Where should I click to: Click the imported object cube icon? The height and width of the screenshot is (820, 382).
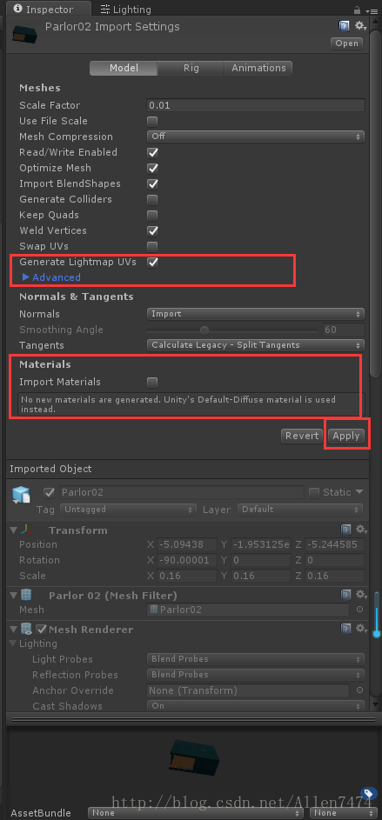pos(22,496)
